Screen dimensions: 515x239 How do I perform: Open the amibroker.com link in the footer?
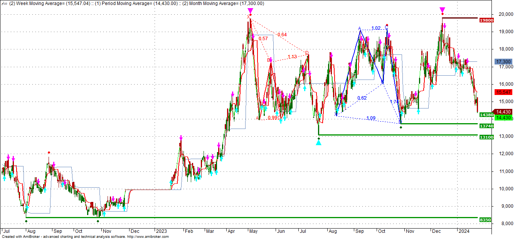(x=148, y=237)
